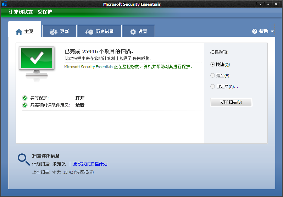Click the globe download icon on 更新 tab
Viewport: 283px width, 197px height.
click(54, 32)
